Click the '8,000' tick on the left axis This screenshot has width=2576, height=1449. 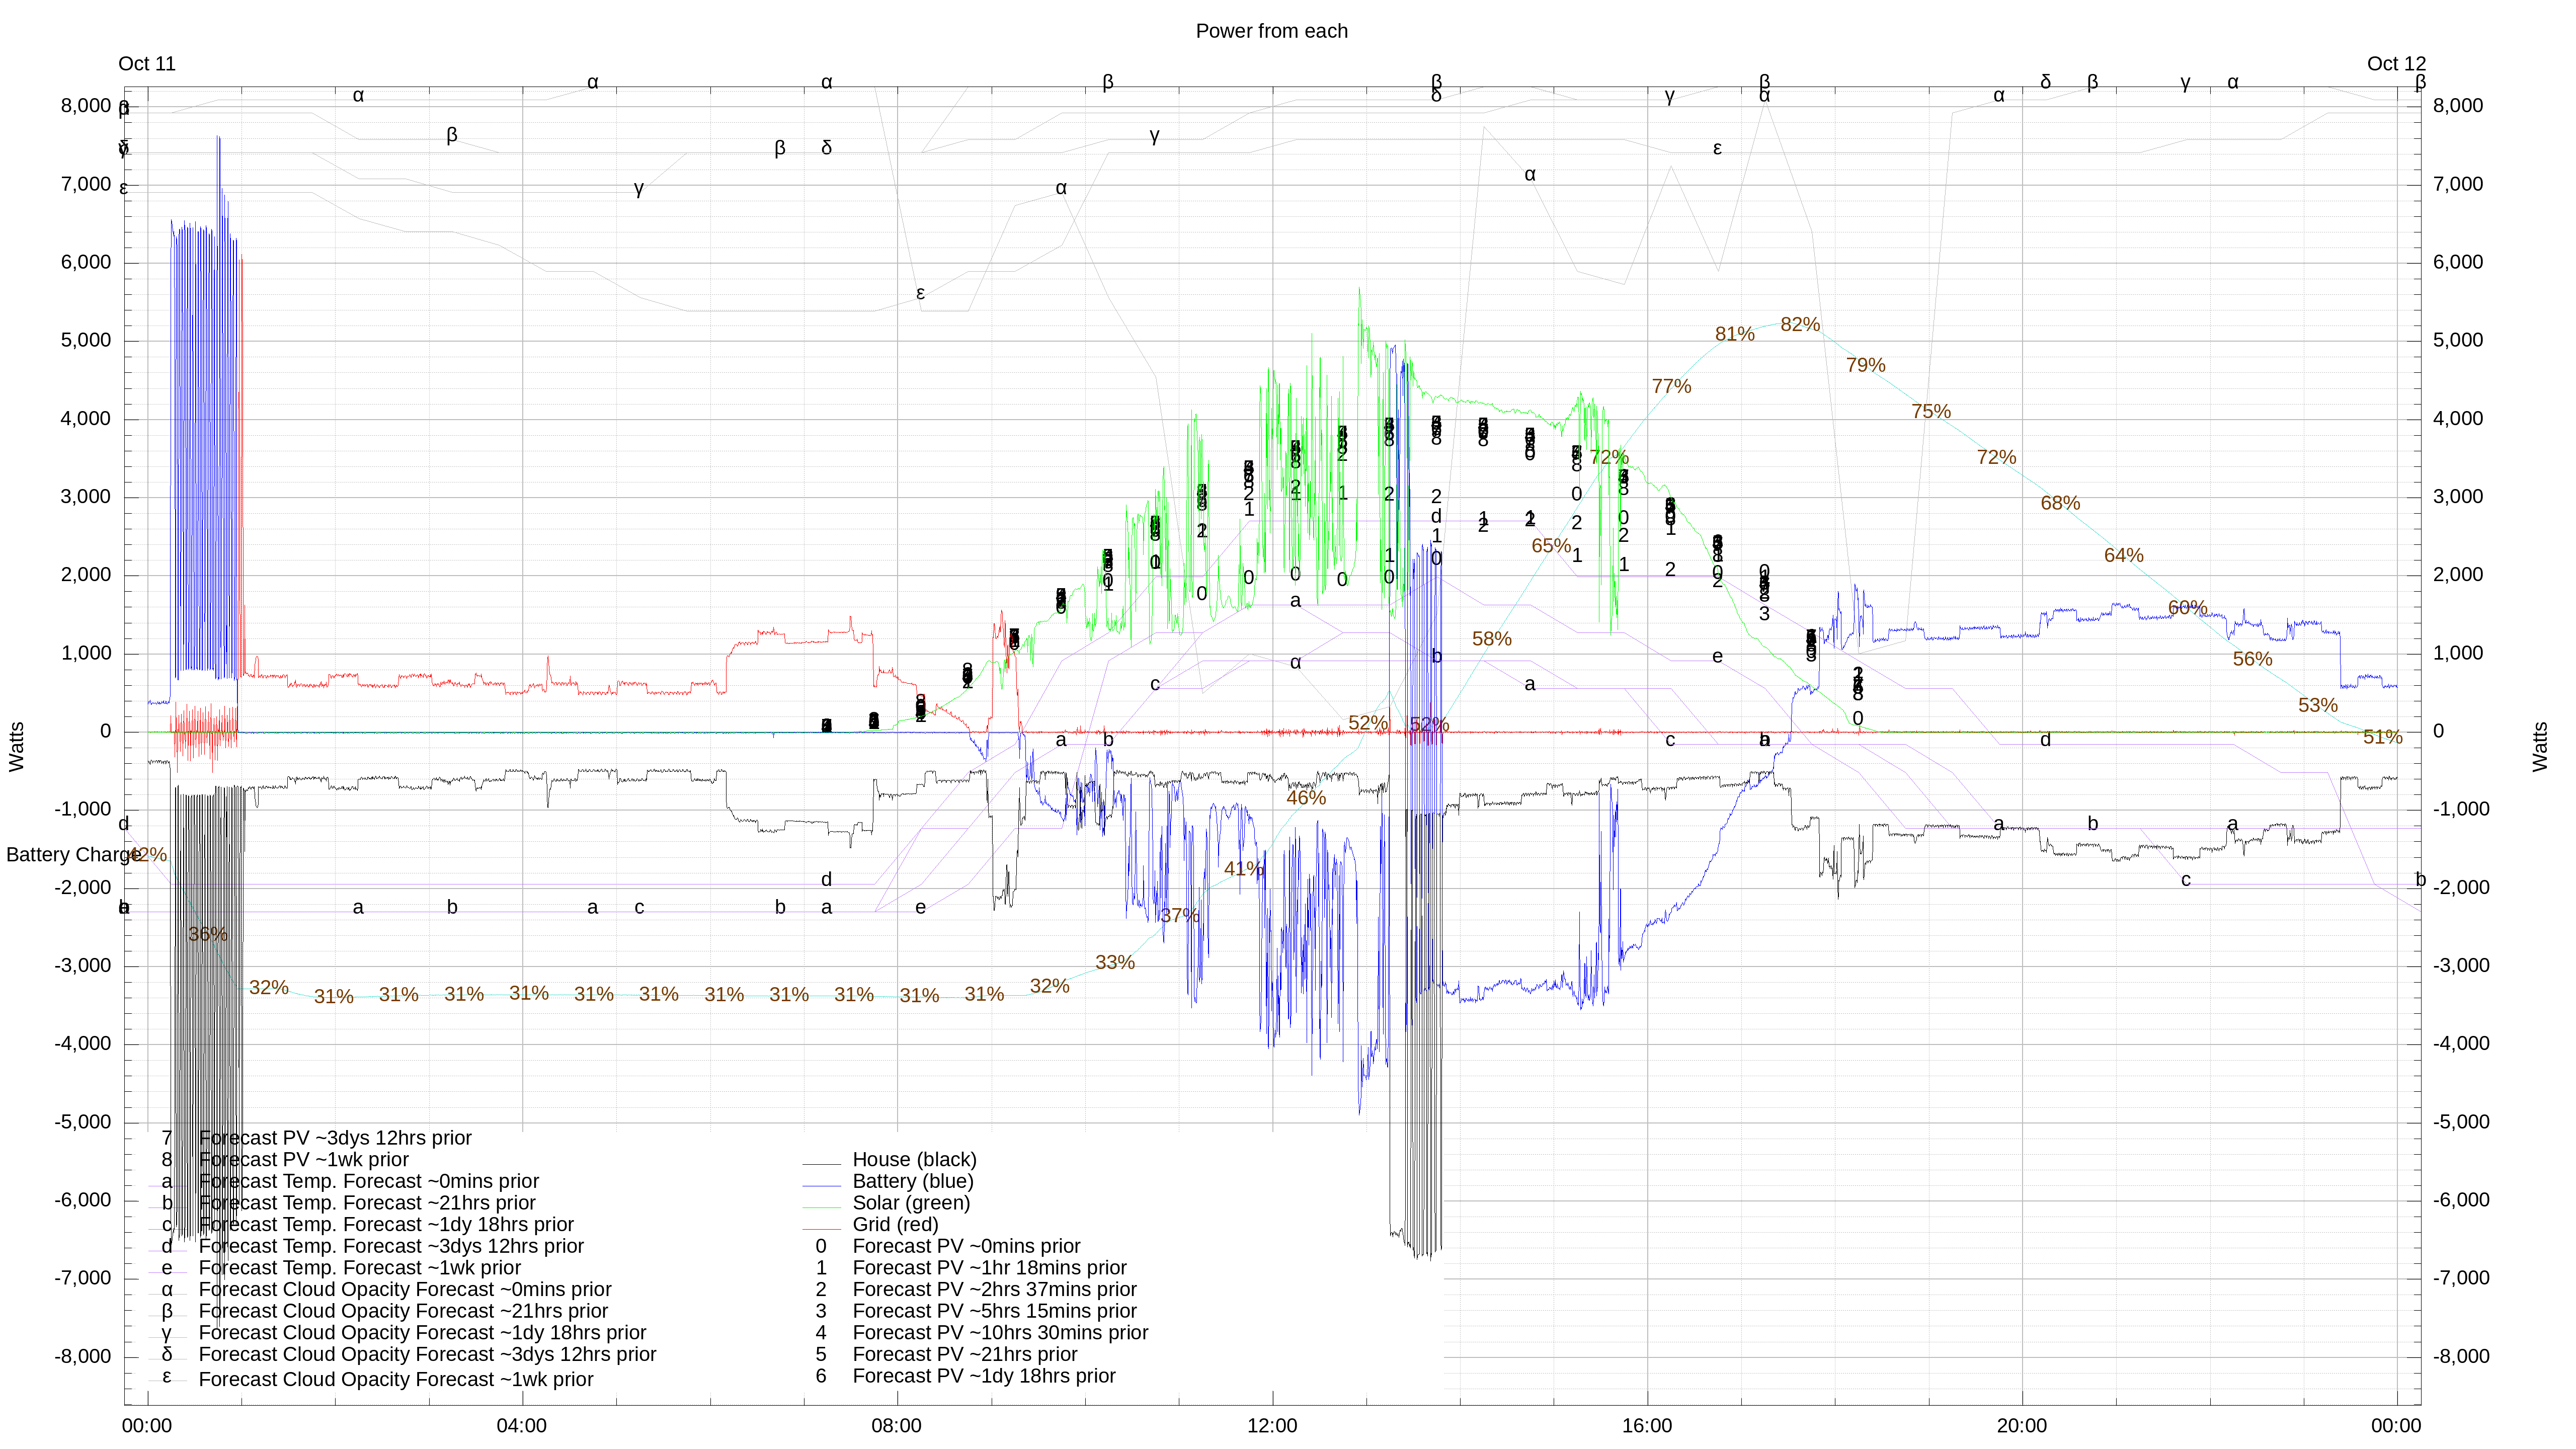(x=86, y=106)
